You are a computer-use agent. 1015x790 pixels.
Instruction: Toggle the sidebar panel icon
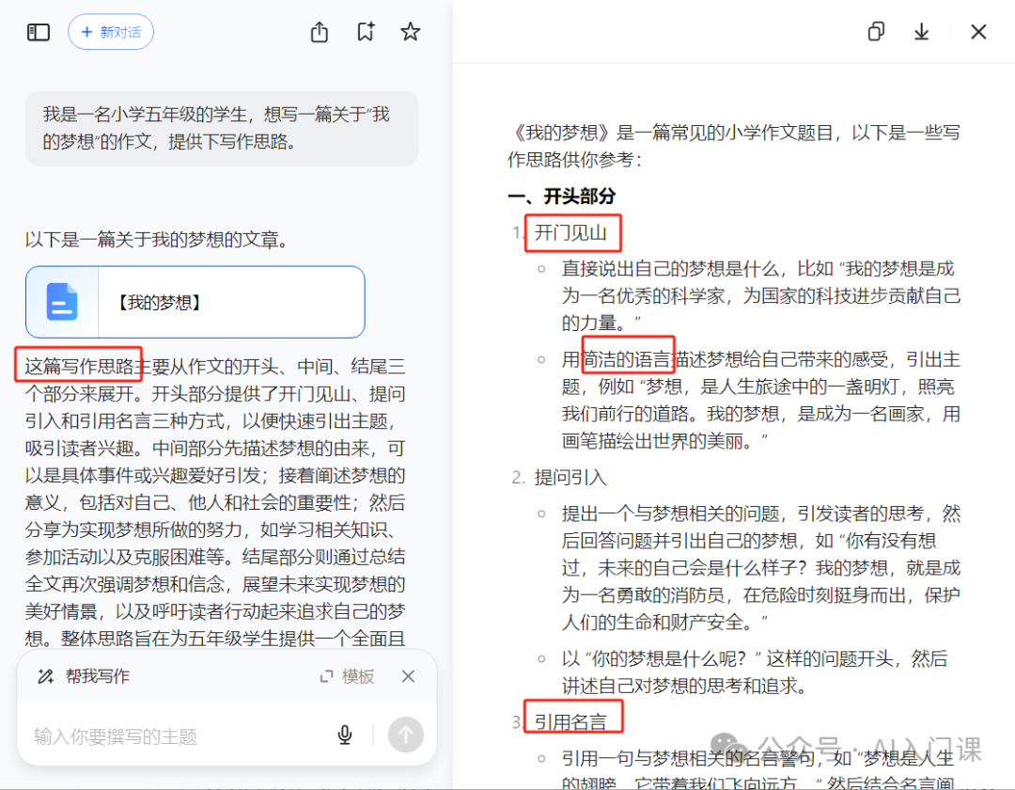[39, 32]
